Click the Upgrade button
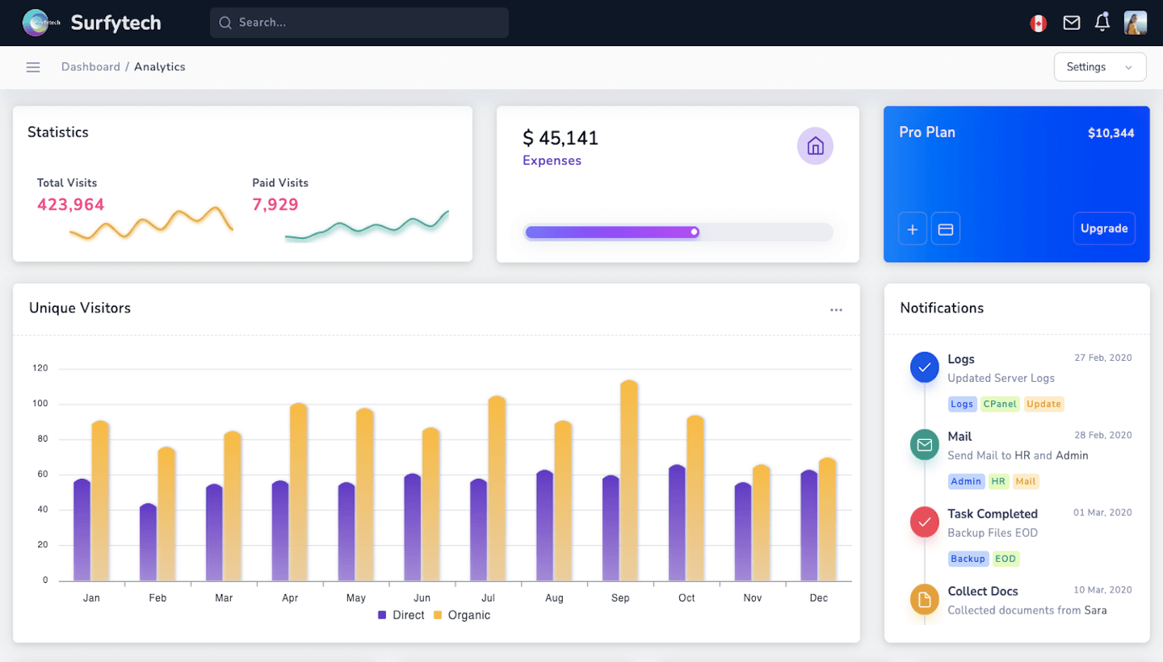Image resolution: width=1163 pixels, height=662 pixels. coord(1104,228)
